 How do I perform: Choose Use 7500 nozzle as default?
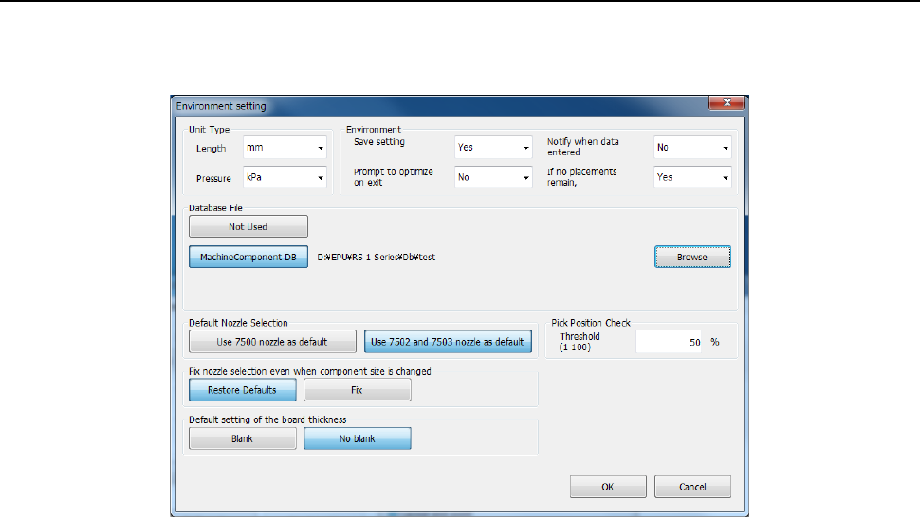click(272, 342)
